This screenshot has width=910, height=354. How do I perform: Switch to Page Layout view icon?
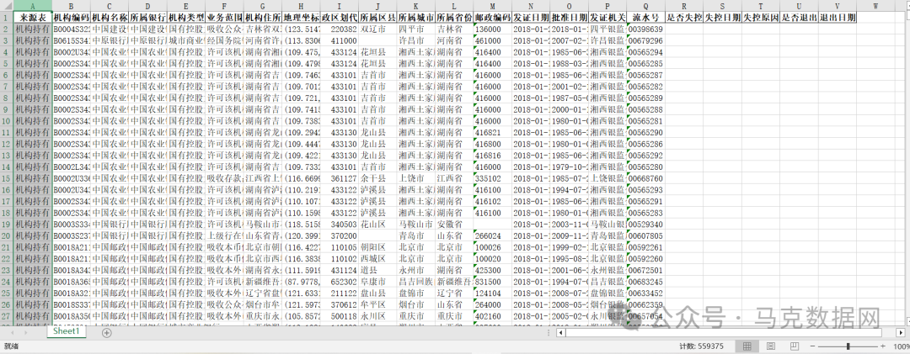tap(770, 346)
